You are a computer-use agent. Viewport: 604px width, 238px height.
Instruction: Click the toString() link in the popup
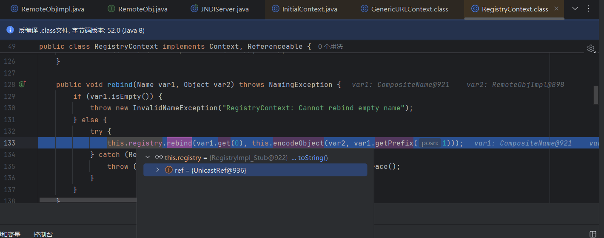point(313,157)
